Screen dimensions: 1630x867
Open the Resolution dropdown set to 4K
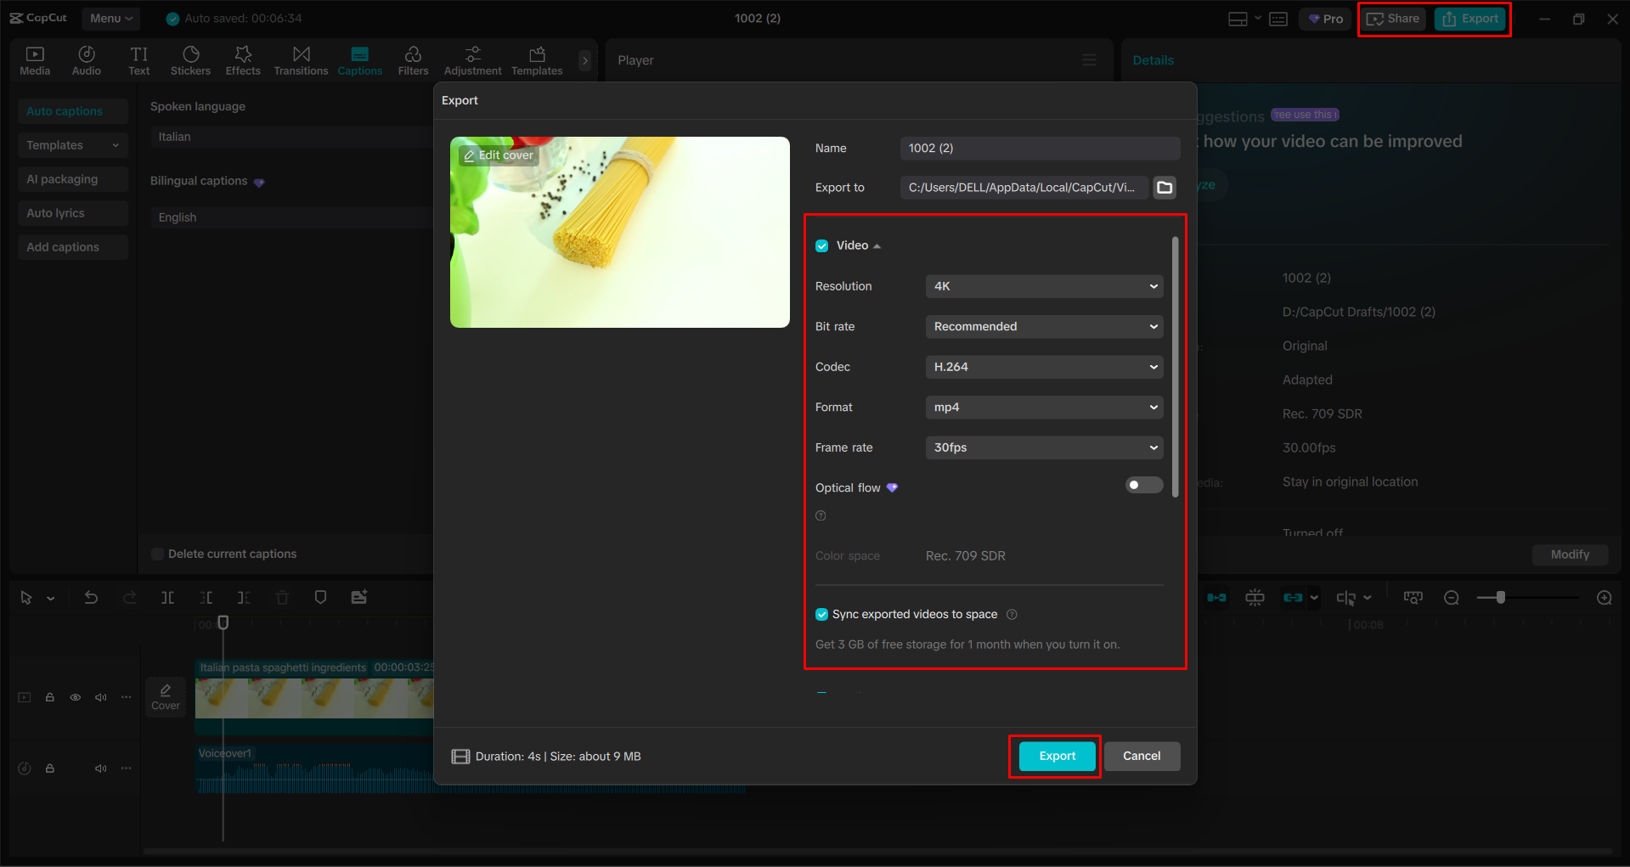[x=1043, y=286]
